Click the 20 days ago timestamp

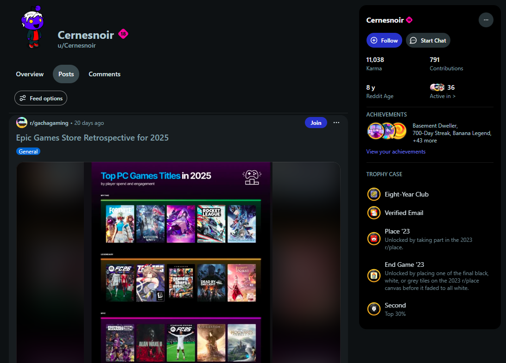(x=89, y=123)
